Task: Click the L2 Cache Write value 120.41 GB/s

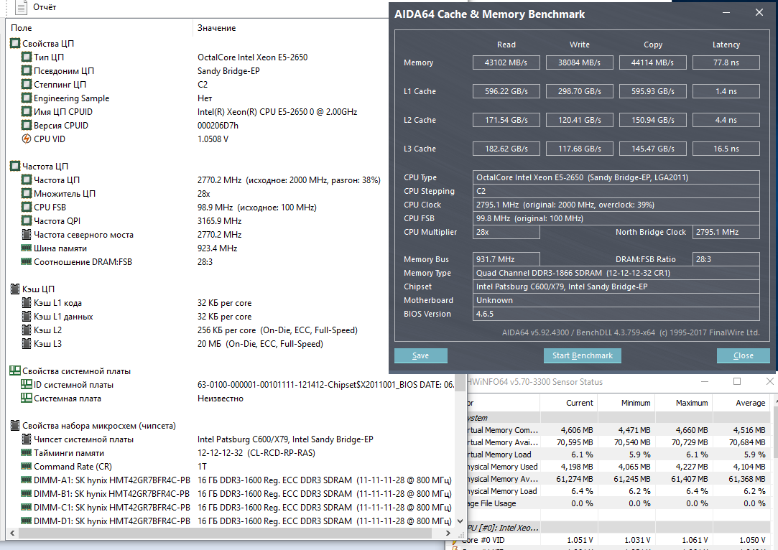Action: (x=579, y=120)
